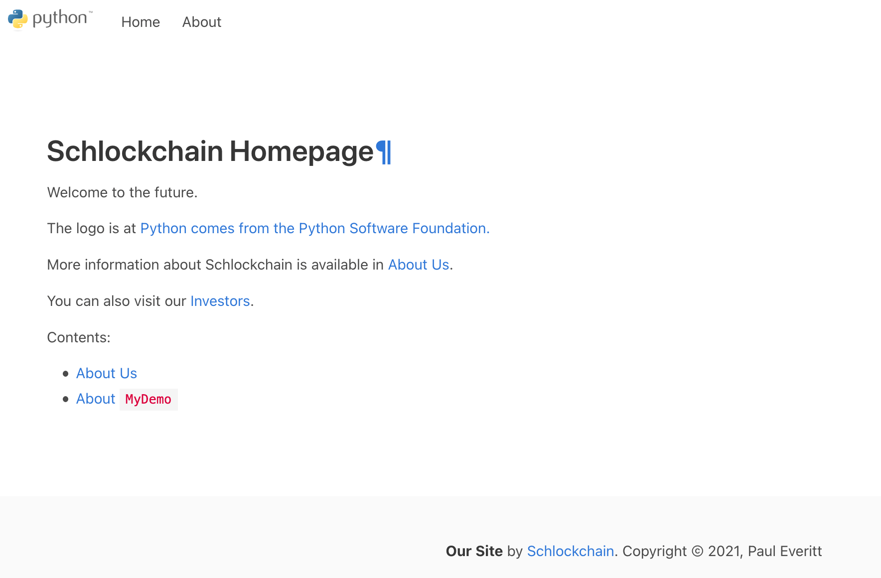The height and width of the screenshot is (578, 881).
Task: Follow the Python Software Foundation link
Action: click(x=314, y=228)
